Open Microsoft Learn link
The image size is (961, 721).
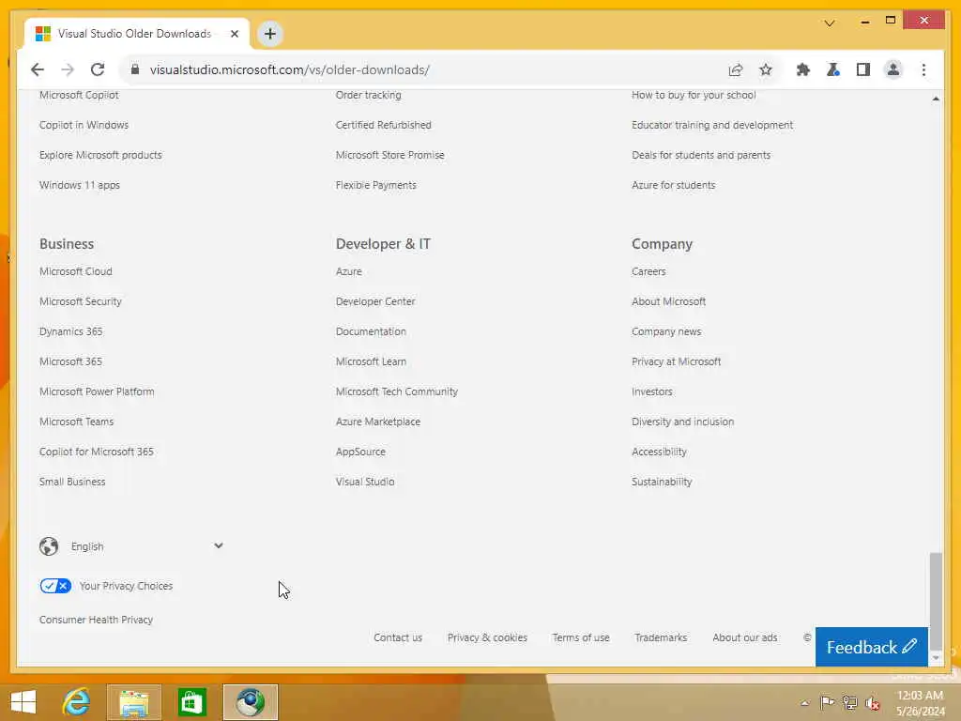(371, 361)
